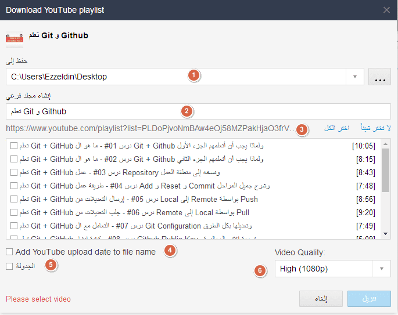Image resolution: width=398 pixels, height=315 pixels.
Task: Click the browse folder button with three dots
Action: [380, 77]
